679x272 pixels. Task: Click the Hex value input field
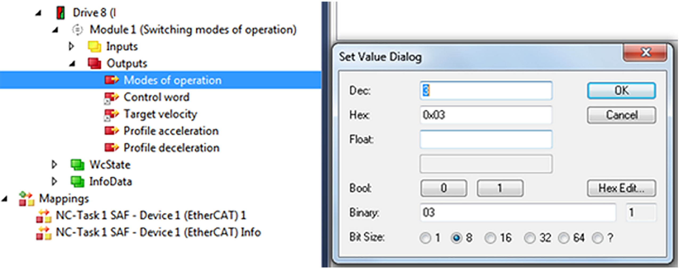486,115
